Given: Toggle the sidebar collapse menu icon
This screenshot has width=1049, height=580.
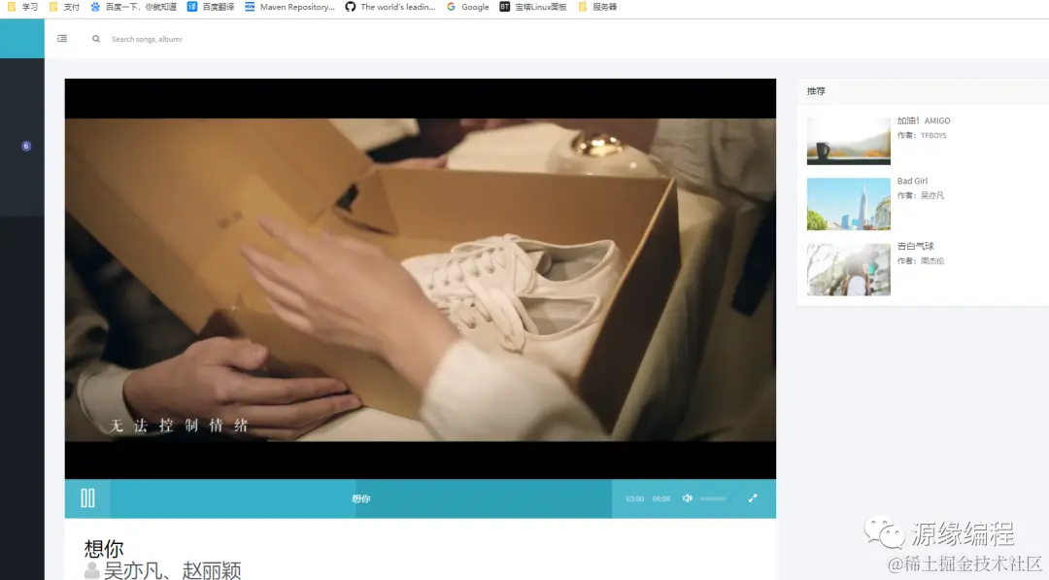Looking at the screenshot, I should coord(62,39).
